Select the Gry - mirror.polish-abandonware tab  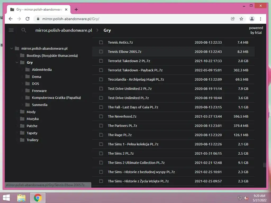click(39, 10)
